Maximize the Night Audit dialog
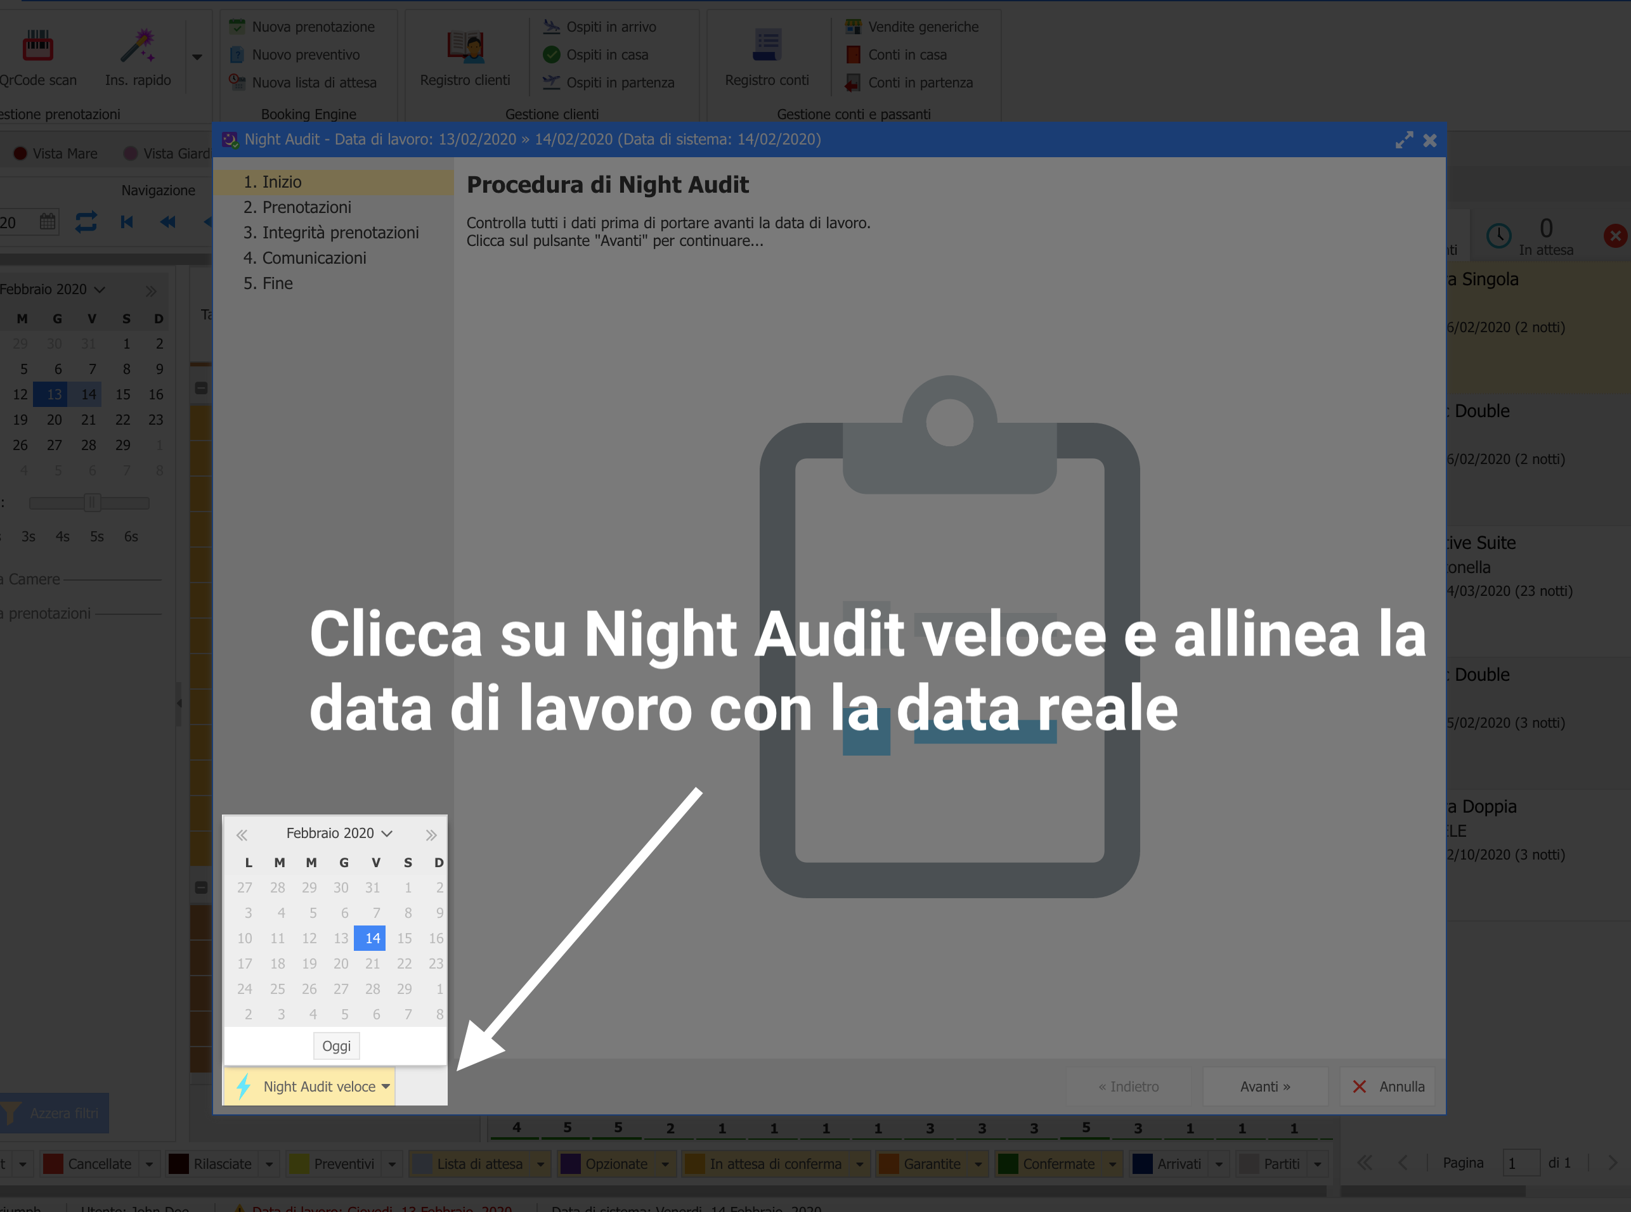The width and height of the screenshot is (1631, 1212). [x=1404, y=140]
